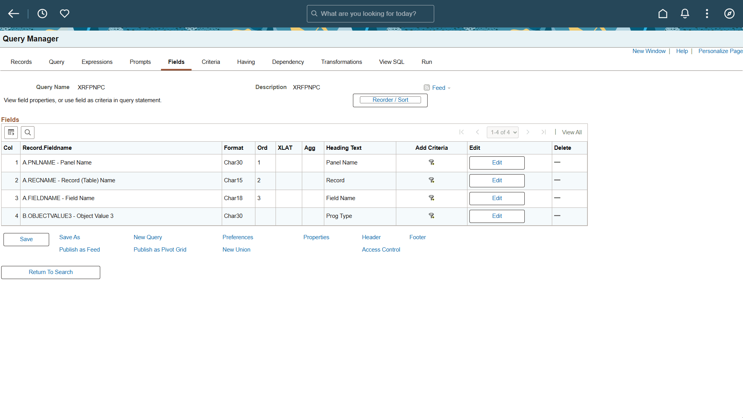The height and width of the screenshot is (418, 743).
Task: Open the Prompts tab
Action: (140, 62)
